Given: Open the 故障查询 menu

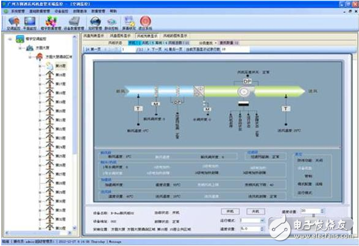Looking at the screenshot, I should click(x=80, y=11).
